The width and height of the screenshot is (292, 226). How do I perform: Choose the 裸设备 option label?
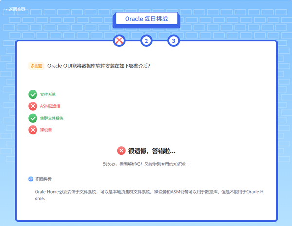pyautogui.click(x=46, y=130)
